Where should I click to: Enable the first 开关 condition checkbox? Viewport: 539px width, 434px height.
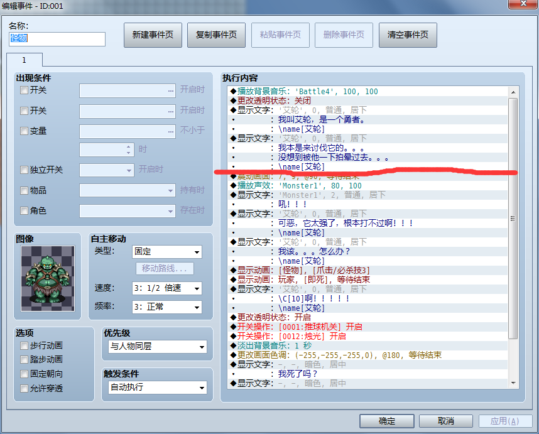pos(24,90)
